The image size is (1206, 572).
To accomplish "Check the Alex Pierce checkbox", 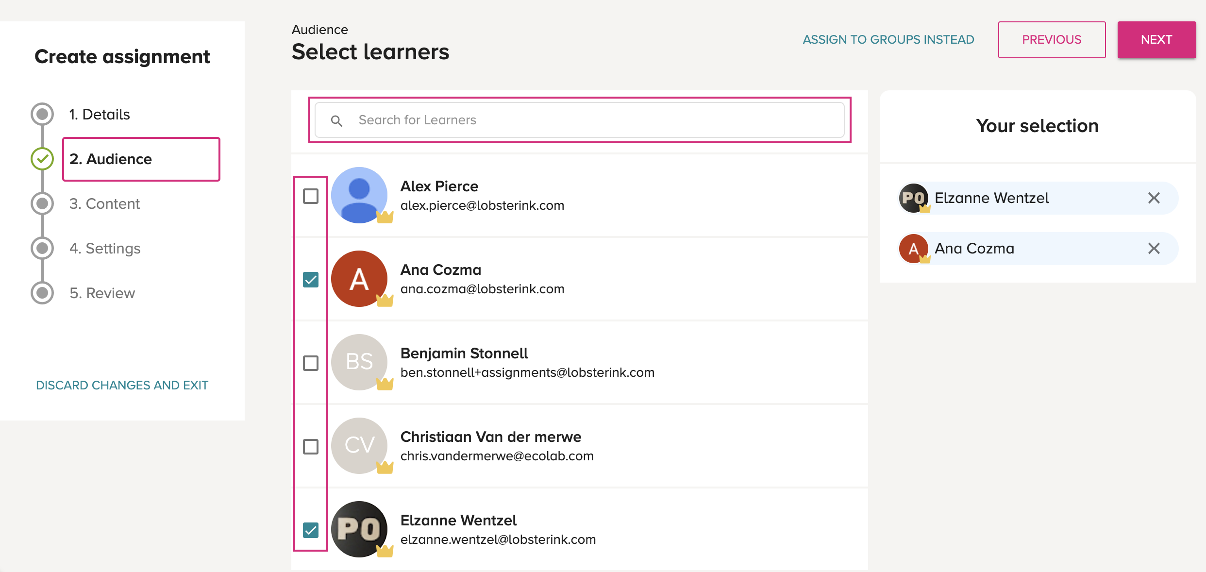I will click(x=311, y=196).
